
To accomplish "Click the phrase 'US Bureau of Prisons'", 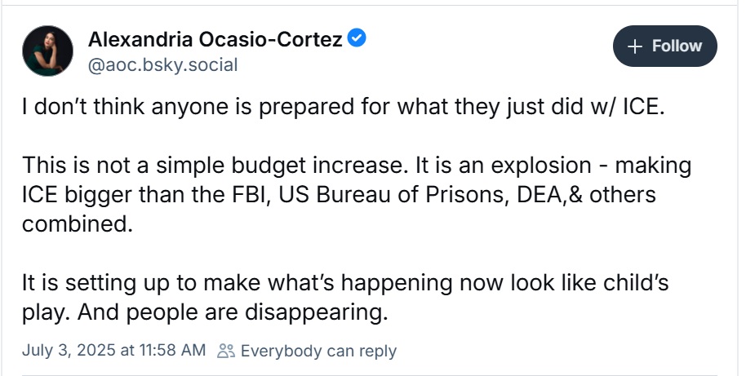I will [391, 195].
